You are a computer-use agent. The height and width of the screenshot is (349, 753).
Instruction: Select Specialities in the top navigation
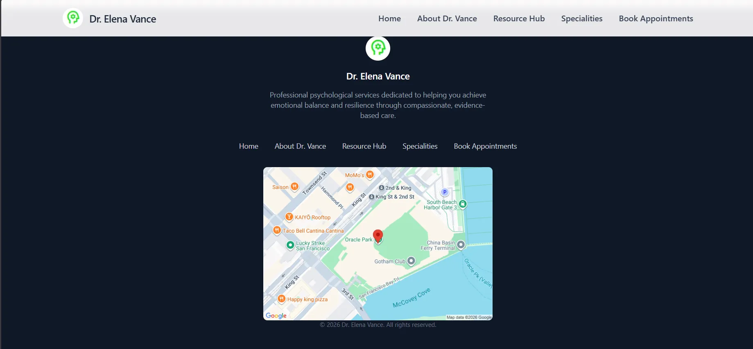[581, 18]
